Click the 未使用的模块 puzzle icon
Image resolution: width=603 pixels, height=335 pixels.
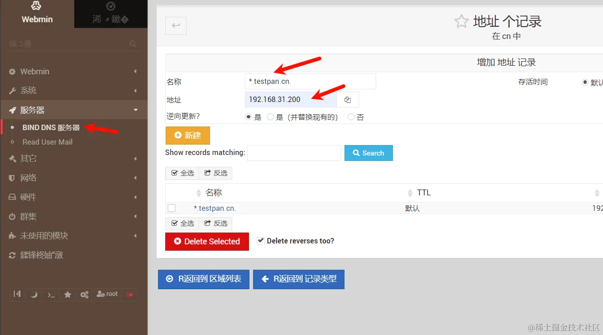pos(13,236)
